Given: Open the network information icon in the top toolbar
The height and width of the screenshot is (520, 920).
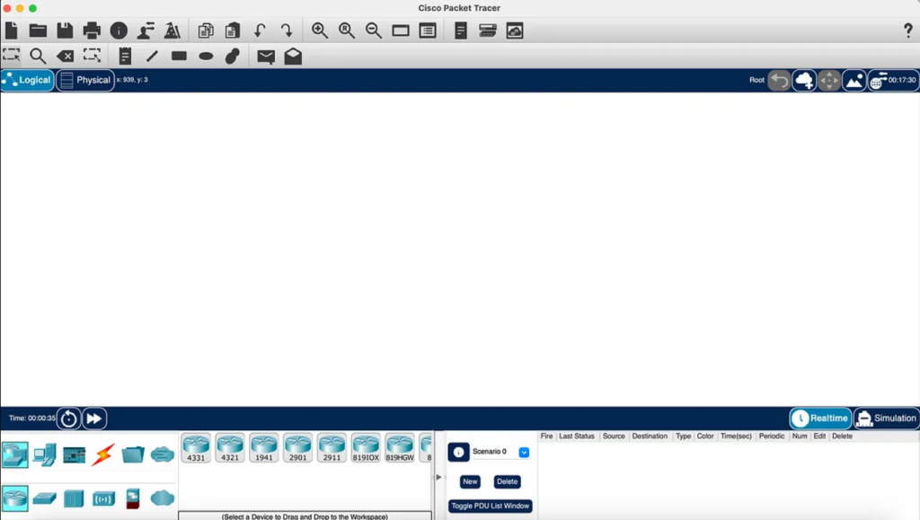Looking at the screenshot, I should (x=119, y=31).
